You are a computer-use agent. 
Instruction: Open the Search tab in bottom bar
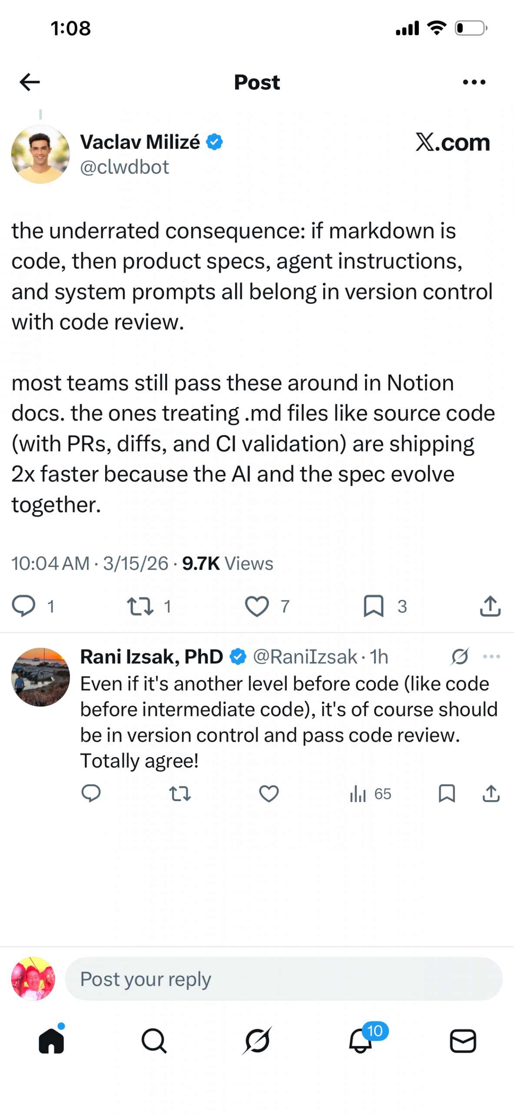[154, 1041]
